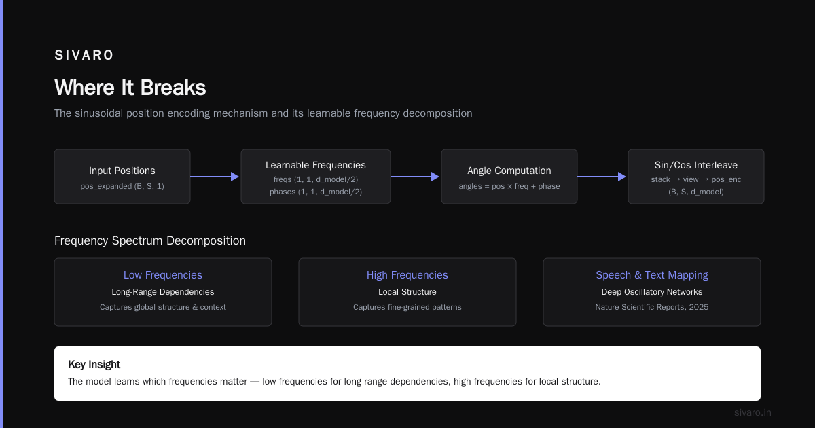Click arrow between Input Positions and Learnable Frequencies
The image size is (815, 428).
215,177
